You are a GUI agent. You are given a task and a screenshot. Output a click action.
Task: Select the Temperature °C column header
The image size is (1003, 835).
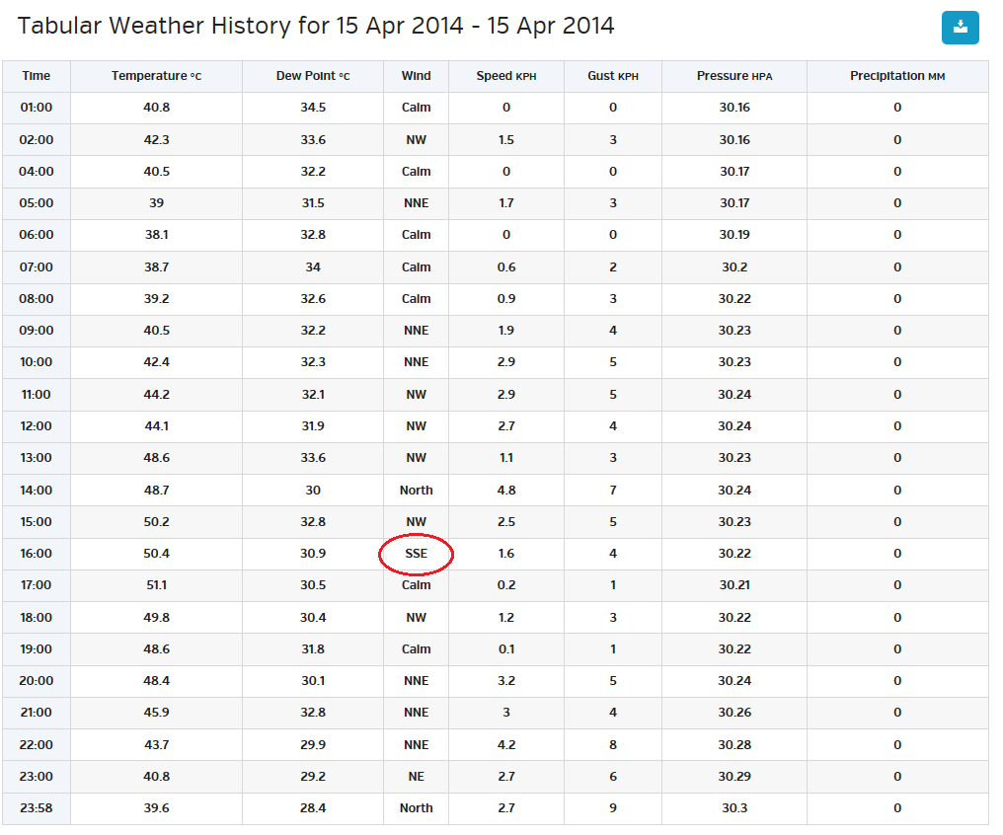(156, 76)
